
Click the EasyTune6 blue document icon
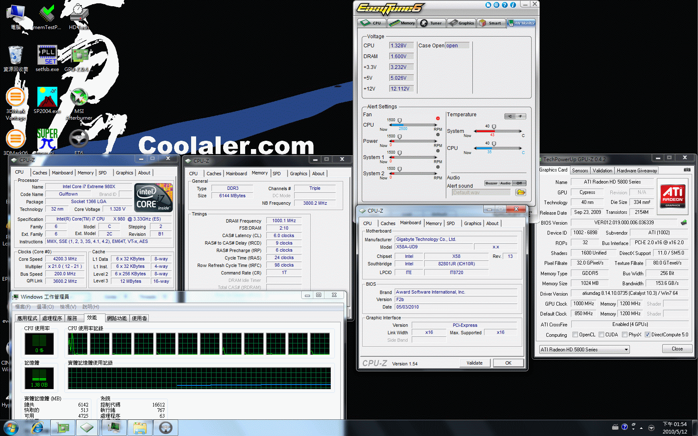point(488,5)
